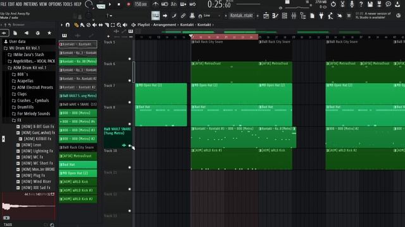Viewport: 405px width, 227px height.
Task: Click the link/multilink controllers icon
Action: pyautogui.click(x=183, y=16)
